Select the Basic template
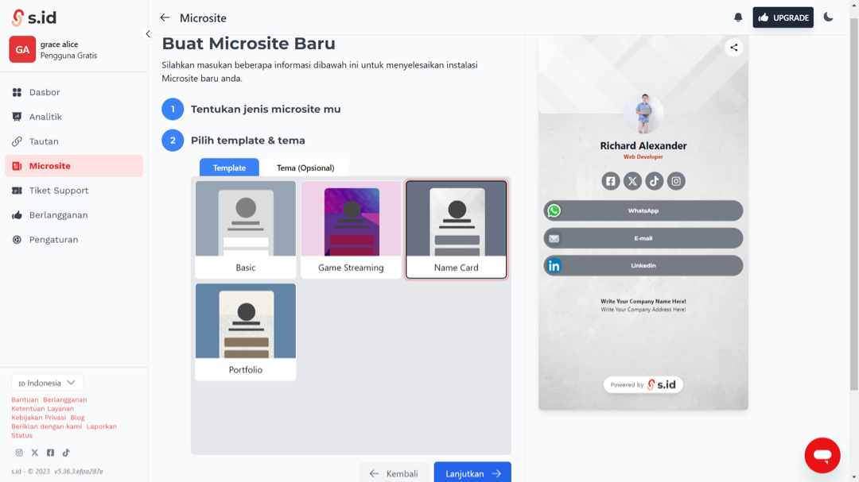859x482 pixels. (246, 229)
